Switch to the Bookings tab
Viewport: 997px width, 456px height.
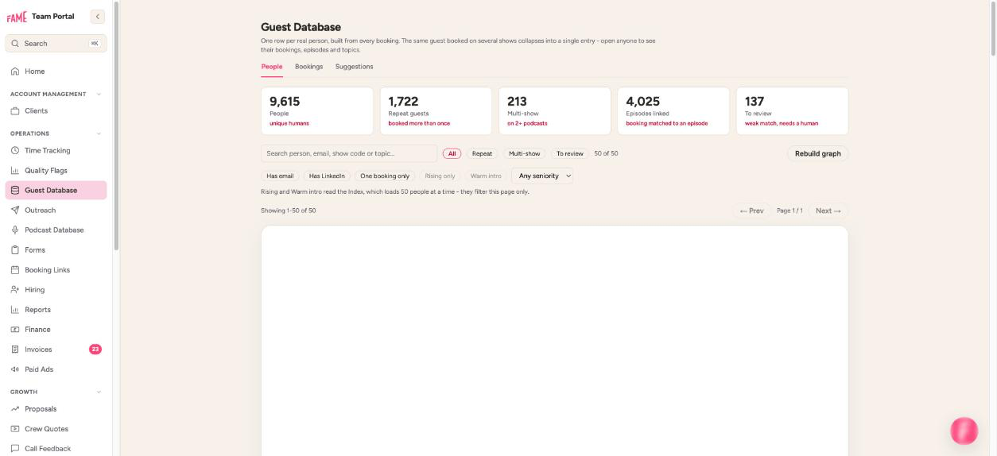pos(308,67)
